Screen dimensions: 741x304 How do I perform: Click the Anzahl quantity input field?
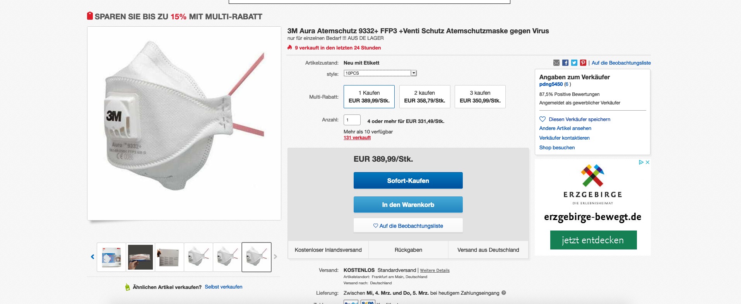click(352, 120)
